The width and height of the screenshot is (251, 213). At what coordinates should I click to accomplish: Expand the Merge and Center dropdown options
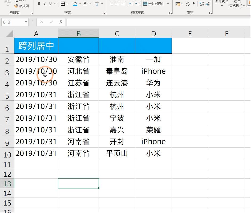(168, 3)
